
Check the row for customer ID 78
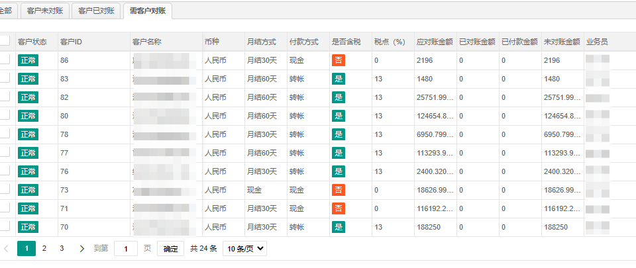click(5, 134)
